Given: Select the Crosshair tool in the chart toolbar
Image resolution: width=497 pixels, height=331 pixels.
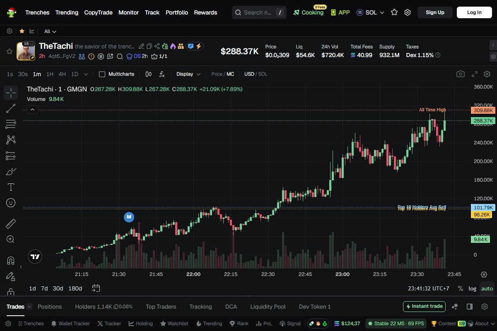Looking at the screenshot, I should pos(11,93).
